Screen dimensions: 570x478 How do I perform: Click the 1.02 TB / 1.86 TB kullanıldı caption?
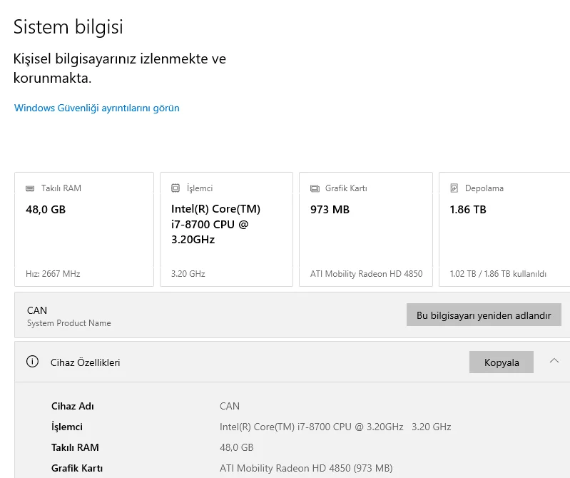point(498,274)
